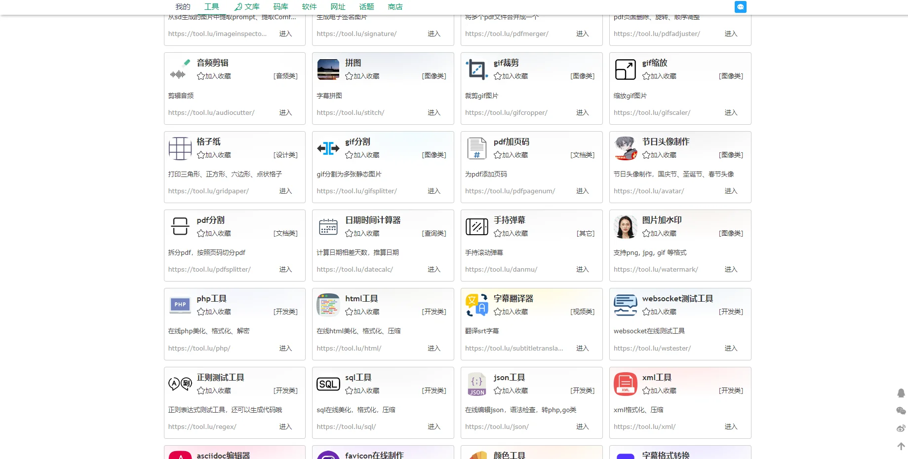Open the json工具 icon
This screenshot has width=908, height=459.
(477, 384)
